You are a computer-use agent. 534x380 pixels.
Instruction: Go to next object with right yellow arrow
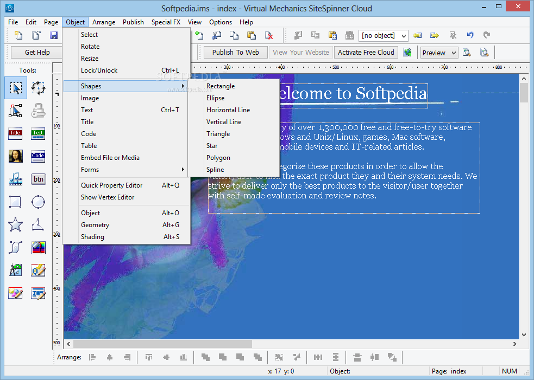coord(435,35)
